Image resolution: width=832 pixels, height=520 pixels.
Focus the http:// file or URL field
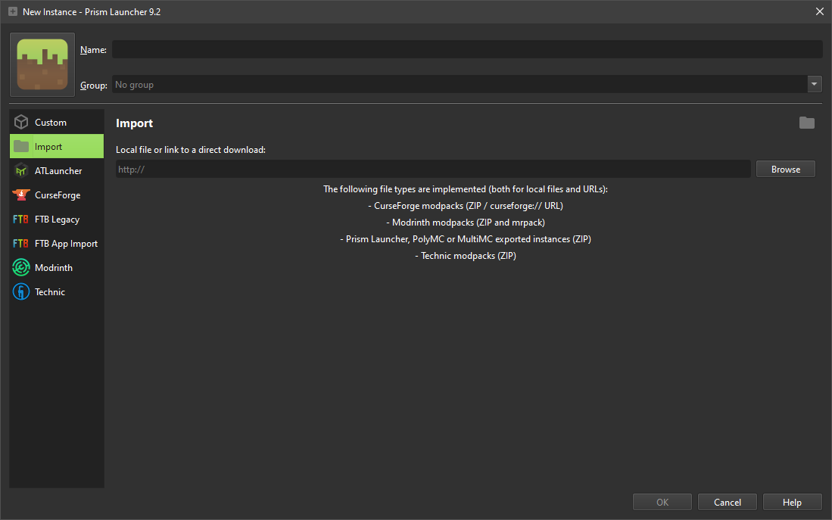[433, 170]
